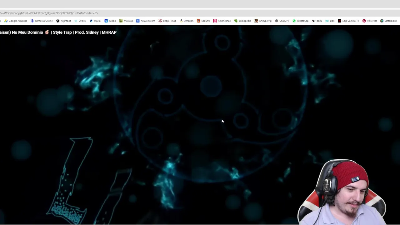This screenshot has width=400, height=225.
Task: Open the Elos bookmark
Action: coord(330,21)
